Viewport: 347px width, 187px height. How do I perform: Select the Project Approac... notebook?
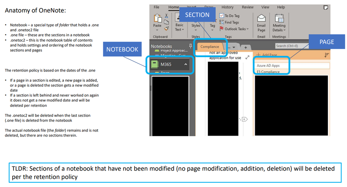tap(171, 51)
